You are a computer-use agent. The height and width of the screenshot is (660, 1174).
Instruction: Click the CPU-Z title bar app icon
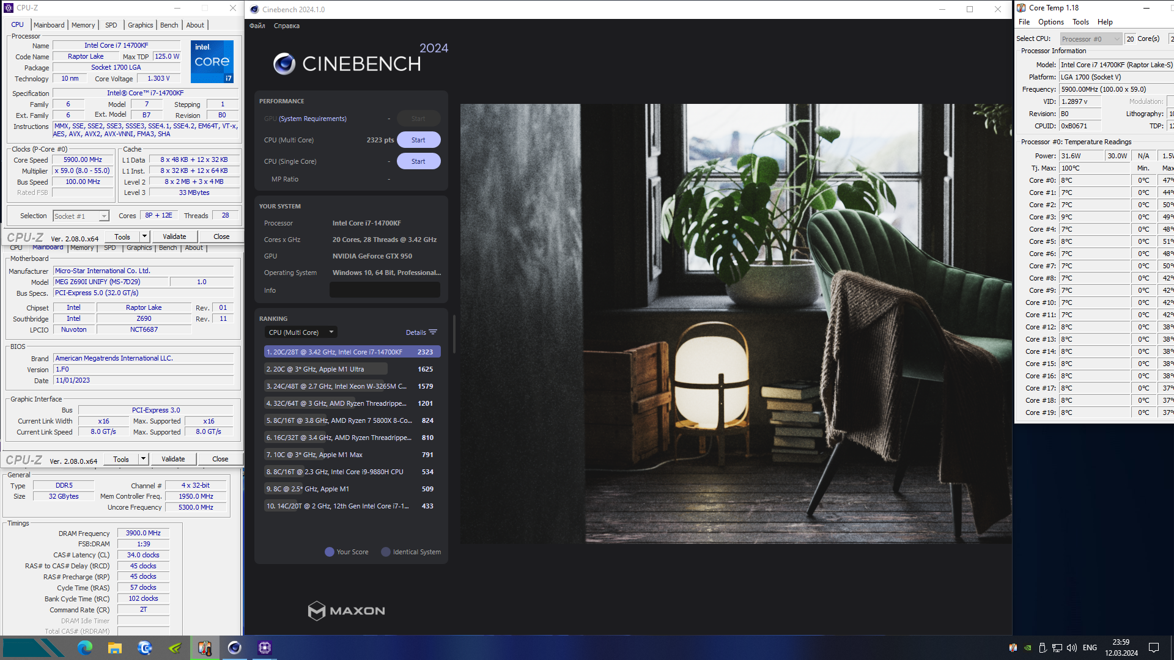click(9, 8)
